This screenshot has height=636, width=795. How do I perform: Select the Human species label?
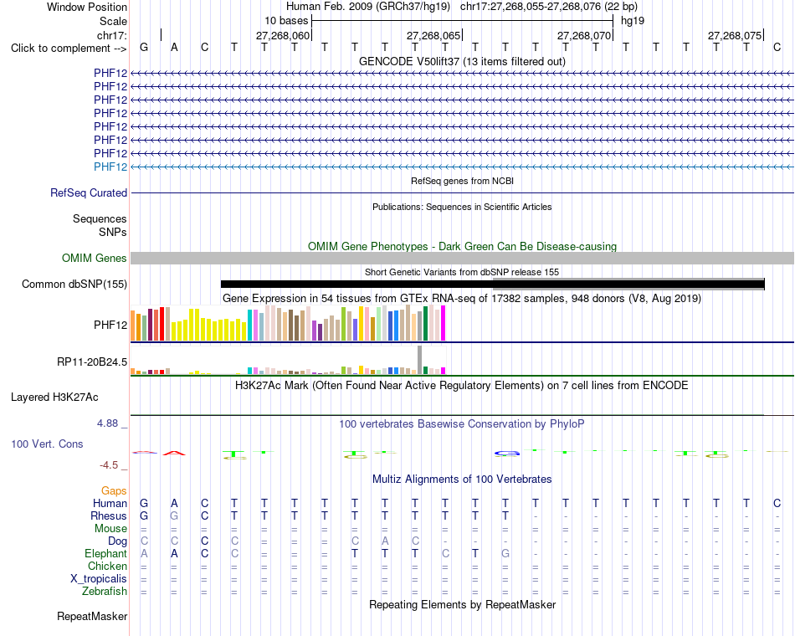coord(110,503)
